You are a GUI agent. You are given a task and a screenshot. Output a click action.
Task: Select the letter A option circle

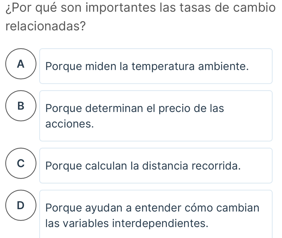click(x=21, y=64)
